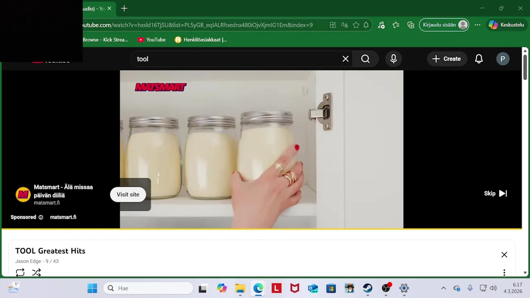Close the current YouTube tab
Screen dimensions: 530x298
click(109, 8)
